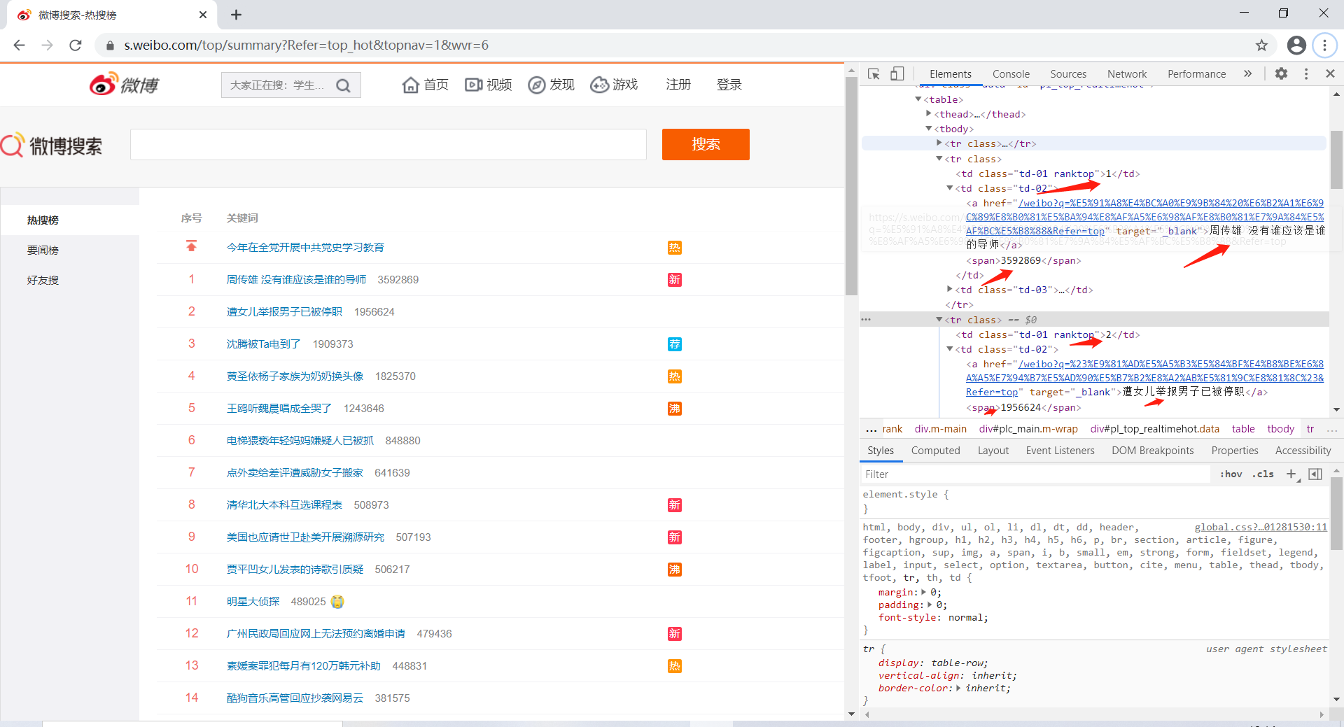Switch to the Performance tab
Image resolution: width=1344 pixels, height=727 pixels.
coord(1196,73)
